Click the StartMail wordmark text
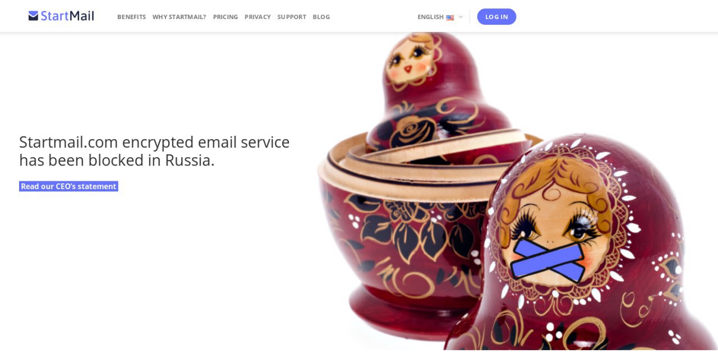Image resolution: width=718 pixels, height=353 pixels. 67,16
